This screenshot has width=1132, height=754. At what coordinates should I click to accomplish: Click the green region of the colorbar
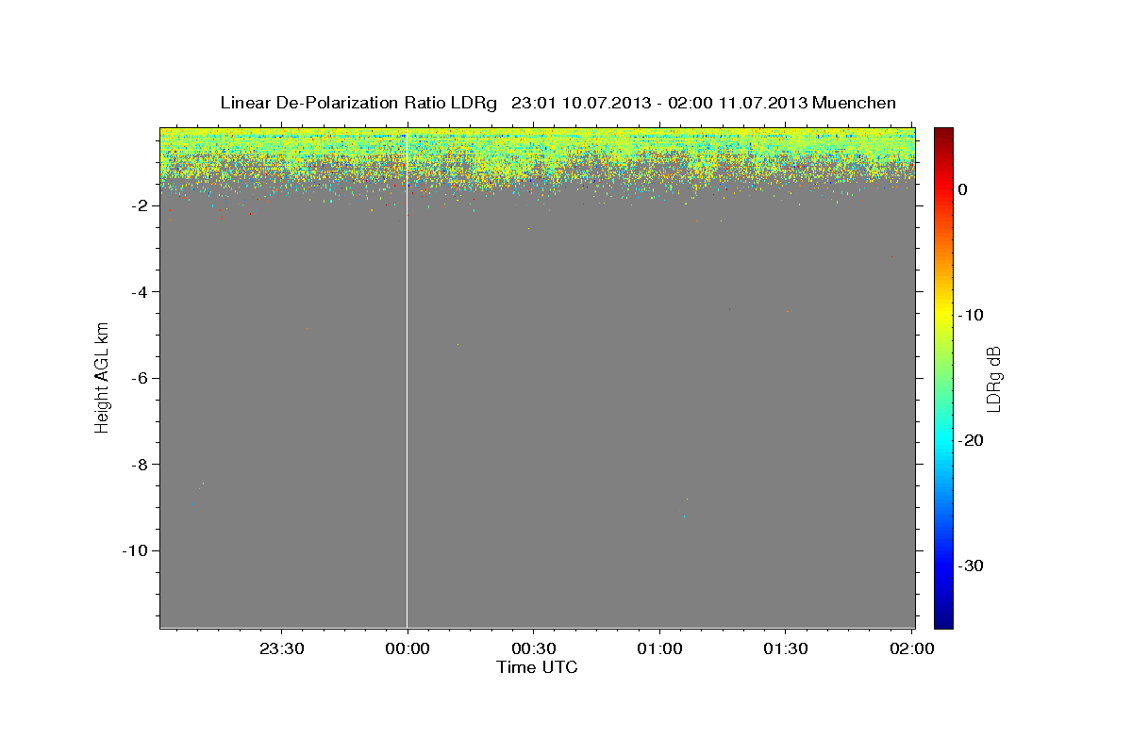click(943, 377)
